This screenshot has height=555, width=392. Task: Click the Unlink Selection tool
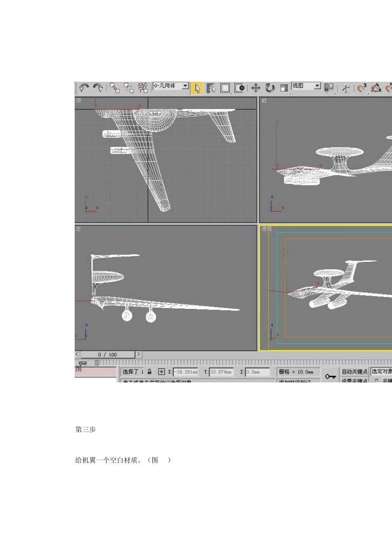pos(129,88)
